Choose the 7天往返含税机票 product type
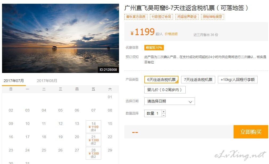This screenshot has width=269, height=164. pyautogui.click(x=198, y=80)
